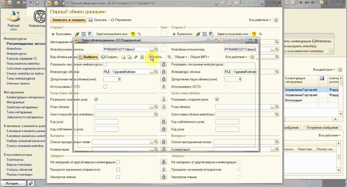Screen dimensions: 347x187
Task: Click Инфоресурс обмена field in Сторона 1
Action: coord(127,72)
